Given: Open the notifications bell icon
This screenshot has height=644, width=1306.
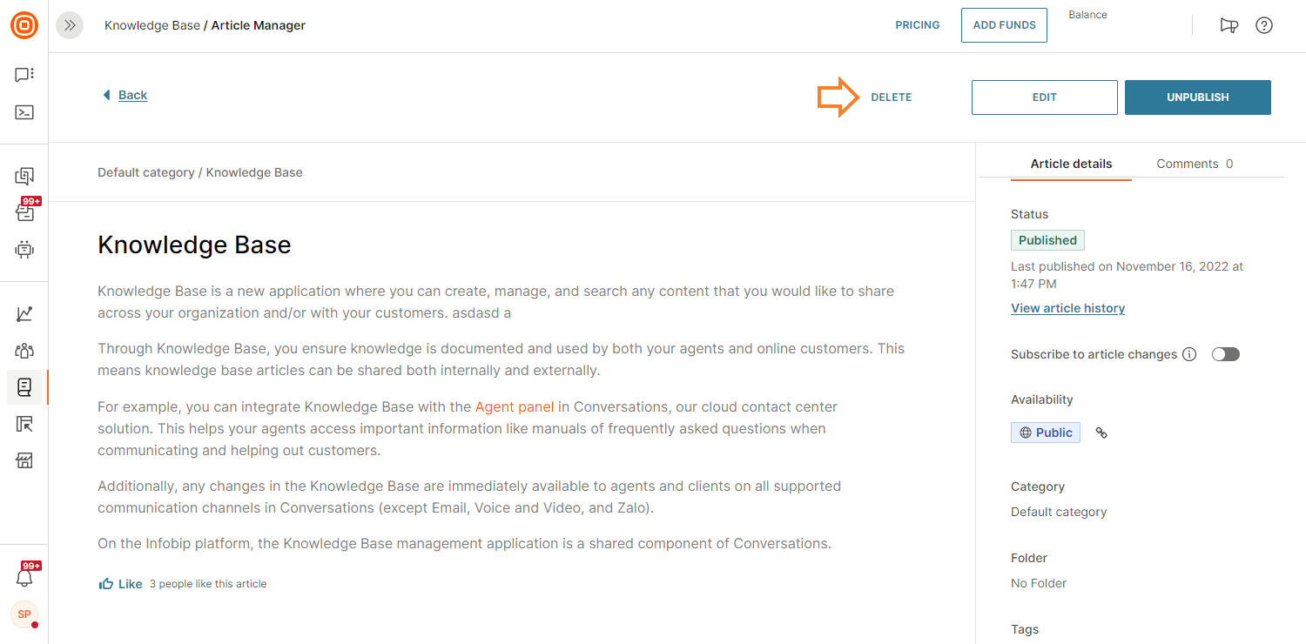Looking at the screenshot, I should point(24,577).
